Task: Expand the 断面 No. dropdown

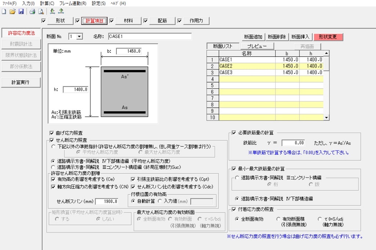Action: click(79, 37)
